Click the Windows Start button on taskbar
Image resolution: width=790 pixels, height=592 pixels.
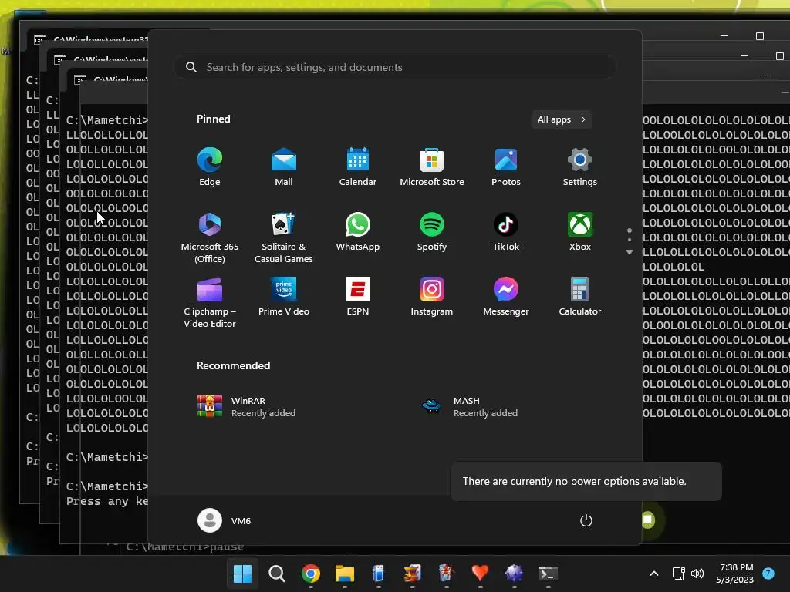[x=242, y=573]
